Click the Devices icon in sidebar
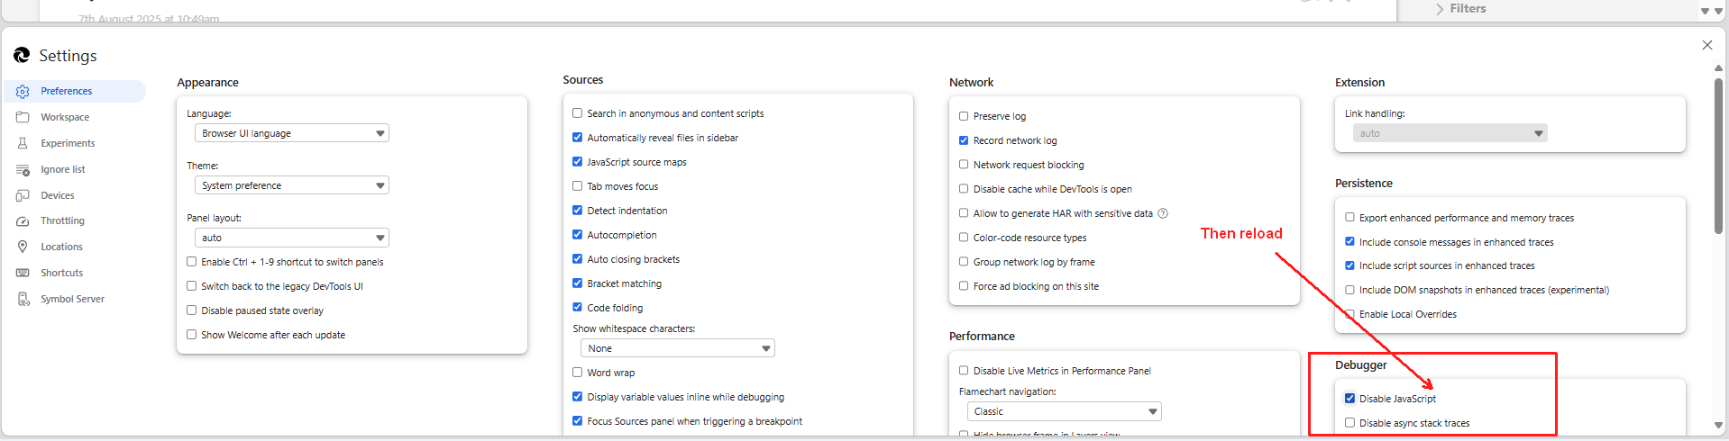 click(23, 195)
